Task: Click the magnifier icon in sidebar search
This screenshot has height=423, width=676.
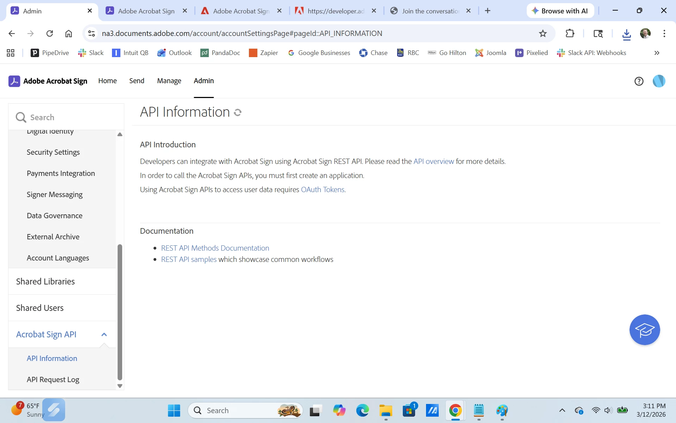Action: (21, 117)
